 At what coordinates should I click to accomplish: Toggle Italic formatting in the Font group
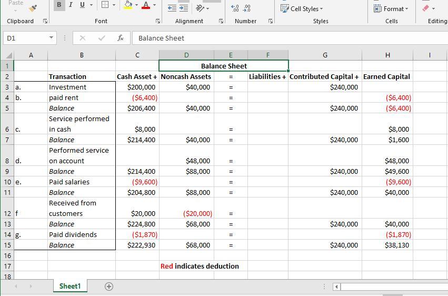coord(71,5)
